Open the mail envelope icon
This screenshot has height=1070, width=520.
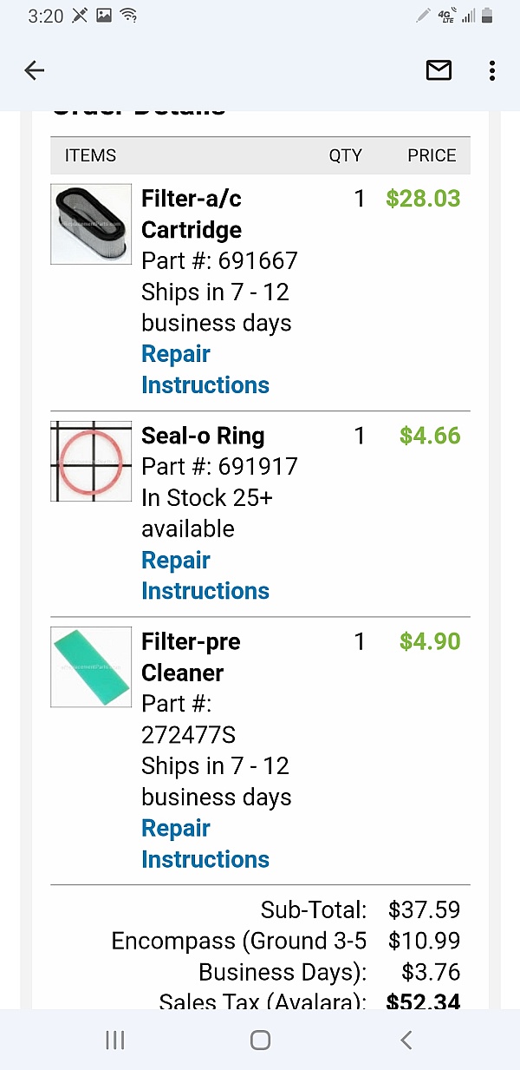click(439, 70)
